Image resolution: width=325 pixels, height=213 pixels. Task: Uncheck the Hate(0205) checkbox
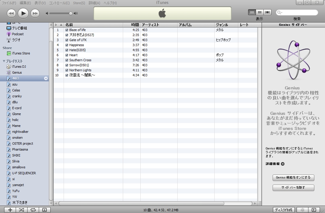click(67, 50)
